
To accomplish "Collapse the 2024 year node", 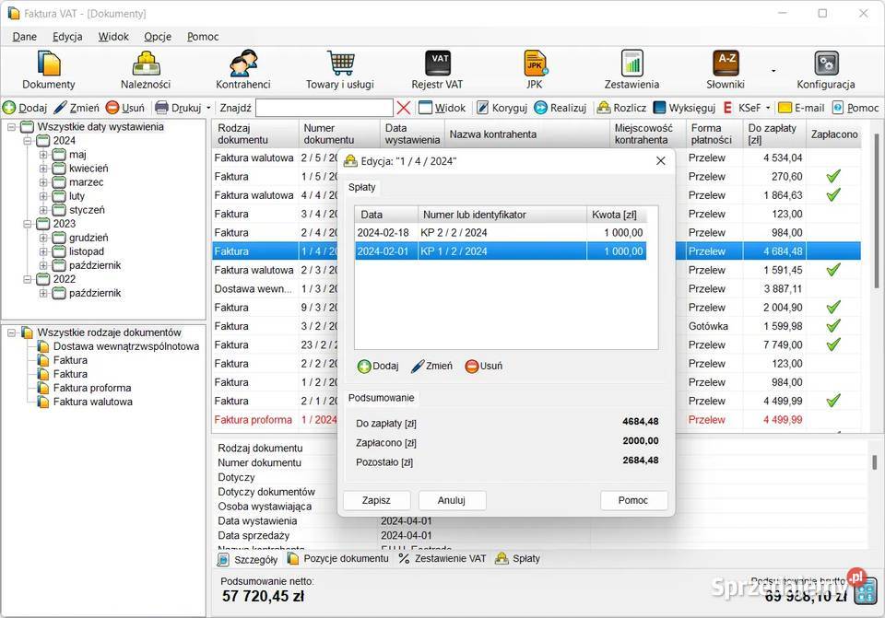I will [x=27, y=140].
